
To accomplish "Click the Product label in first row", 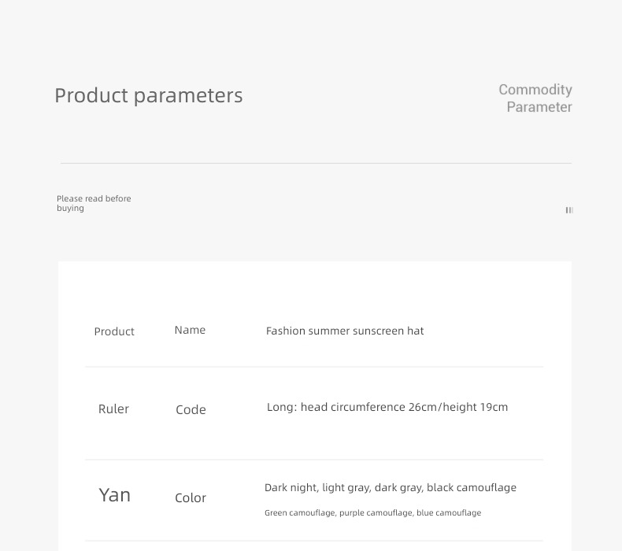I will coord(114,331).
